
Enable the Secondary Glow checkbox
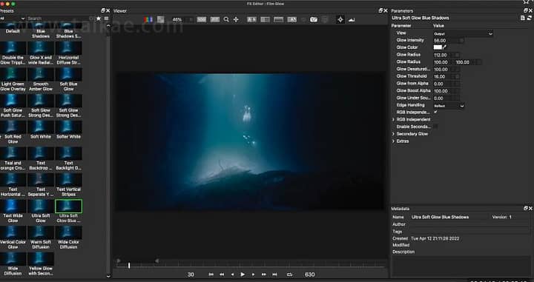tap(435, 127)
